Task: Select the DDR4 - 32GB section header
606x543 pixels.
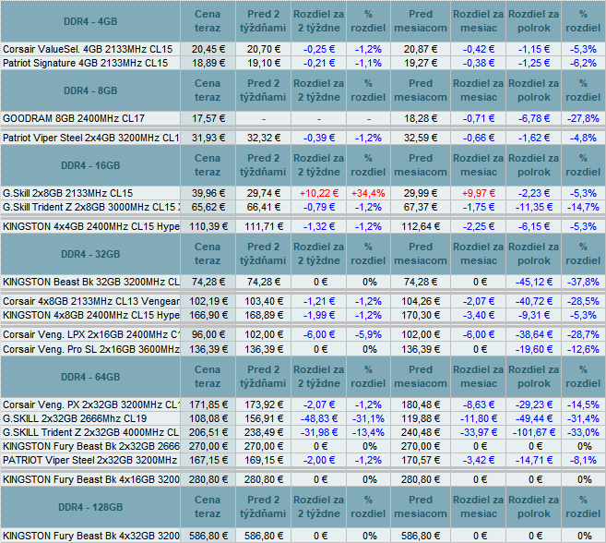Action: coord(90,254)
